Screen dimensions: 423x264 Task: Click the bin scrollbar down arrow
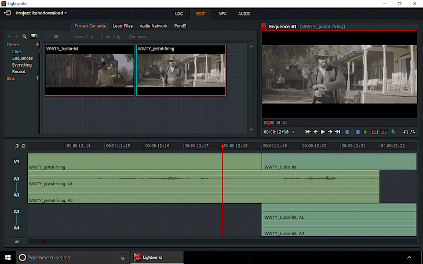click(x=251, y=130)
